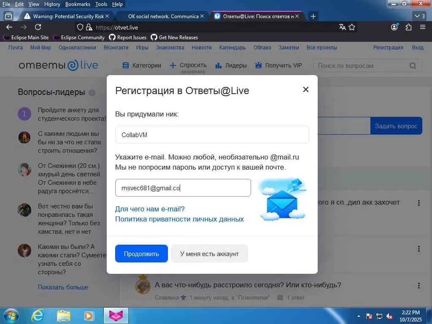Click Регистрация link at top right
Viewport: 432px width, 324px height.
tap(388, 47)
